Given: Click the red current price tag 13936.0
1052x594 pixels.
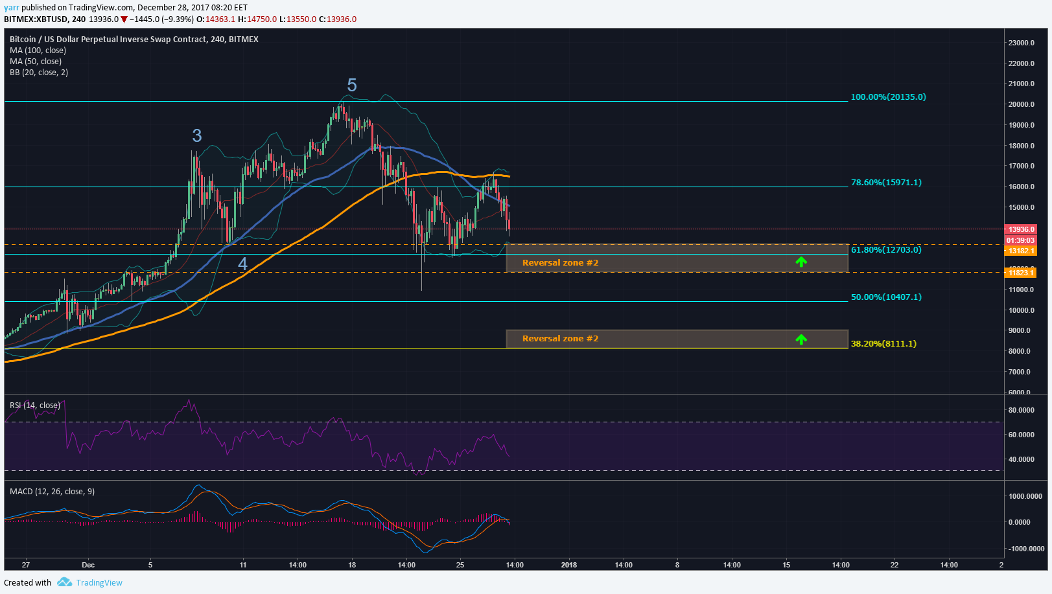Looking at the screenshot, I should point(1021,229).
